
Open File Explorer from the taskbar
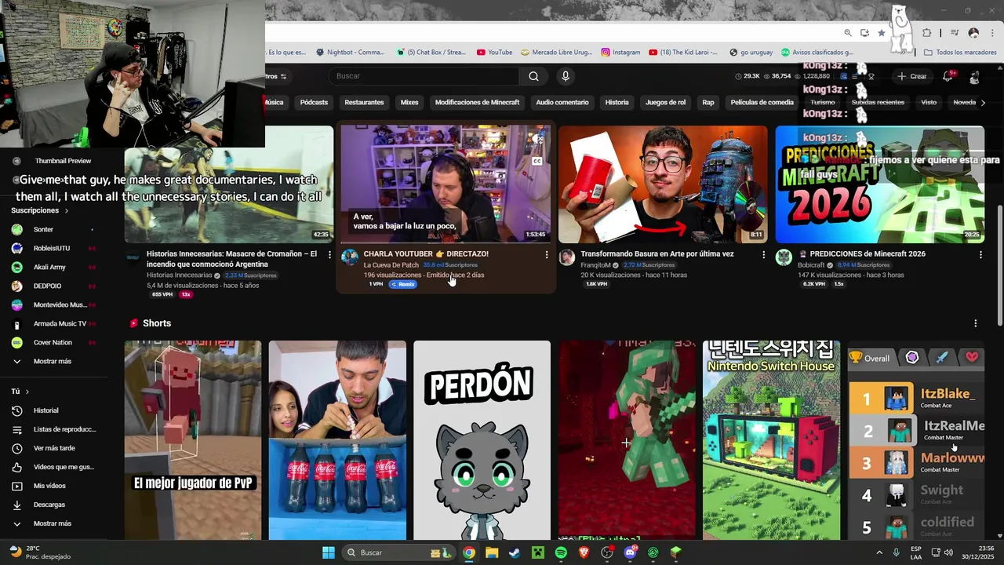click(x=492, y=552)
